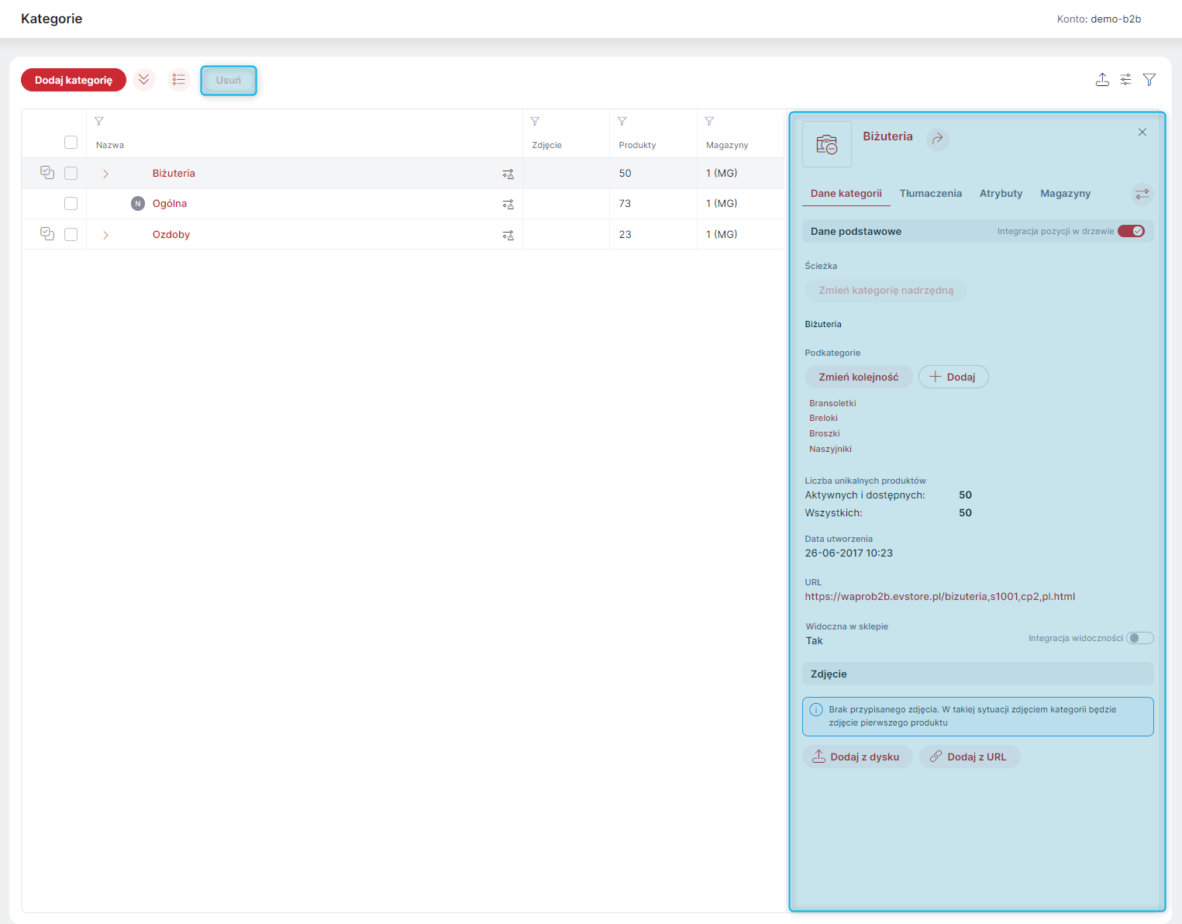This screenshot has width=1182, height=924.
Task: Click the Dodaj kategorię button
Action: point(74,80)
